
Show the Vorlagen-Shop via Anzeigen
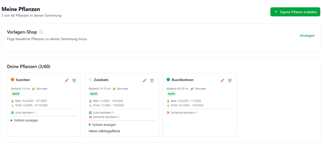coord(307,36)
